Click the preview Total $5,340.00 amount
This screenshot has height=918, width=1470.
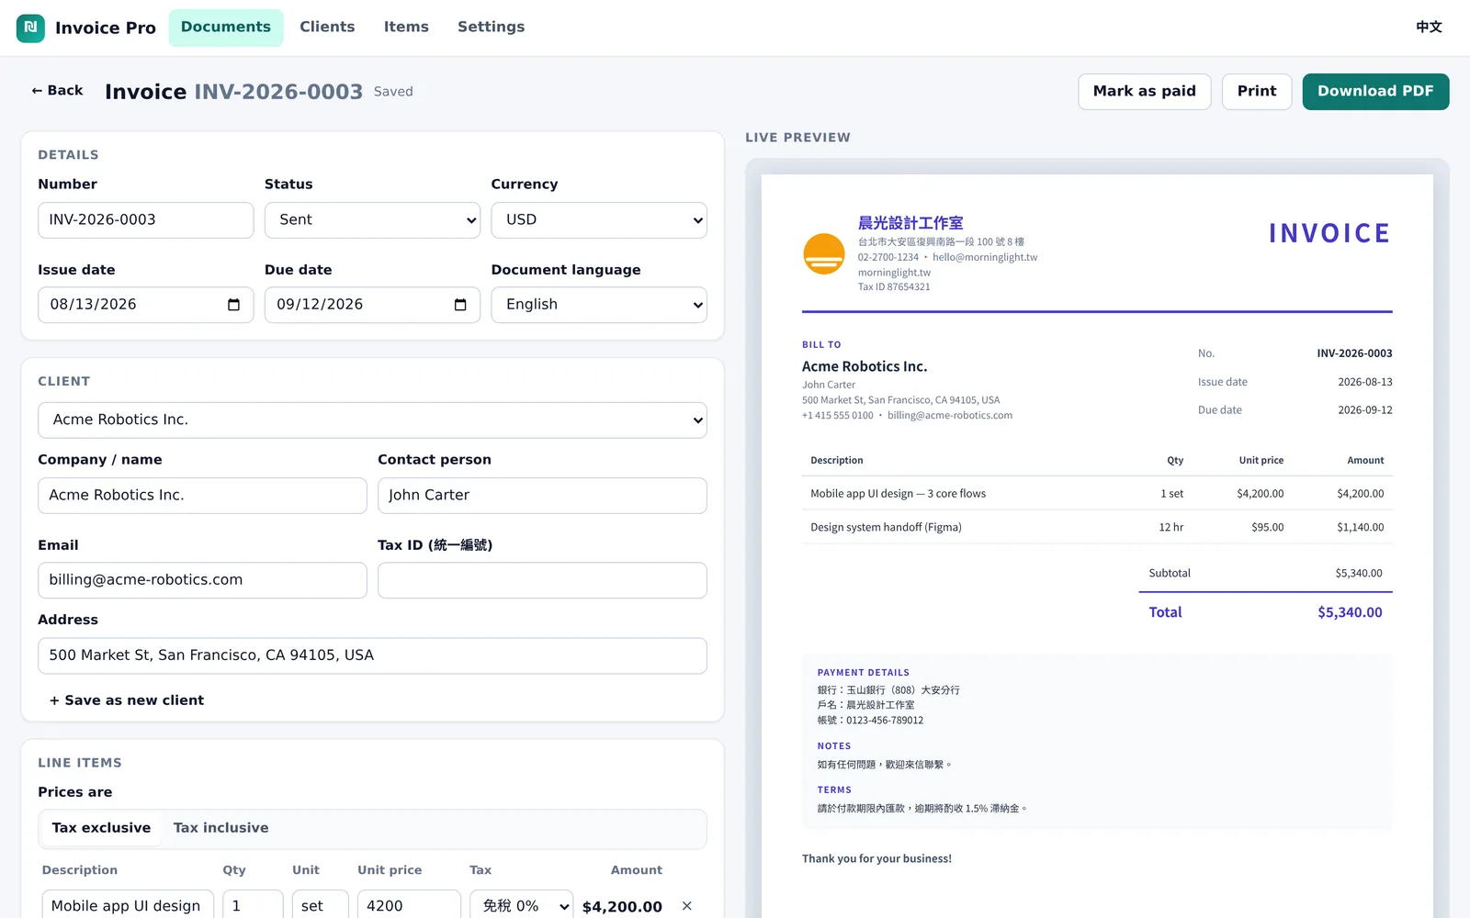click(1350, 612)
